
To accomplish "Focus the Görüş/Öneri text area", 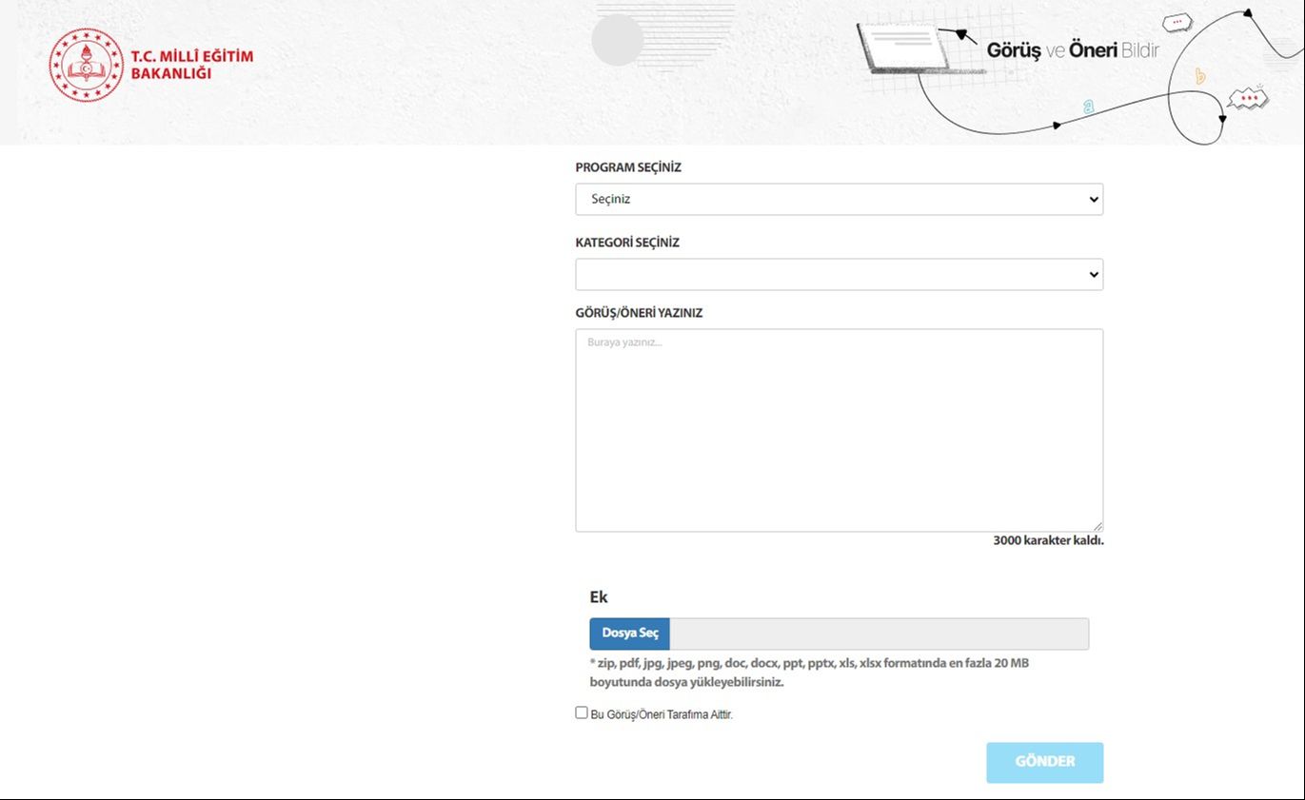I will coord(839,430).
